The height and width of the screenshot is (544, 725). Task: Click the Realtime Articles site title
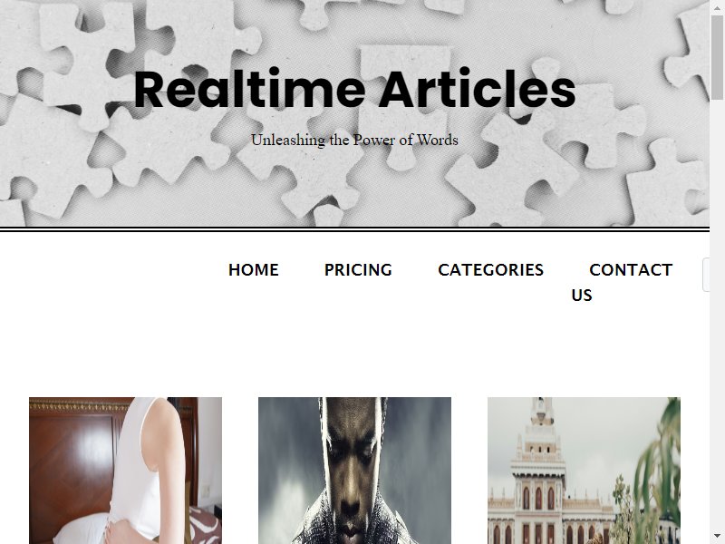(x=354, y=89)
